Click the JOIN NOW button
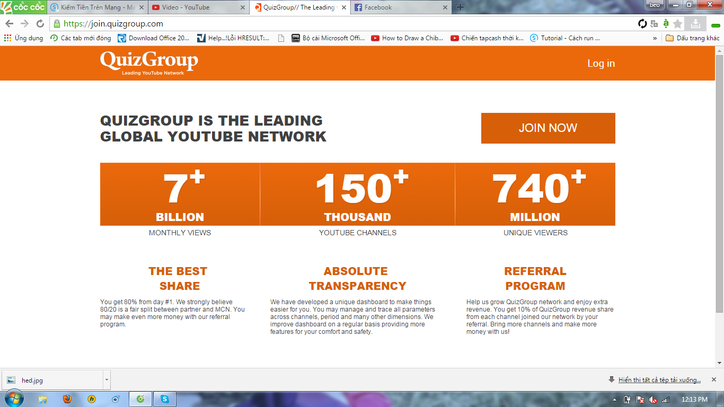This screenshot has height=407, width=724. [548, 128]
